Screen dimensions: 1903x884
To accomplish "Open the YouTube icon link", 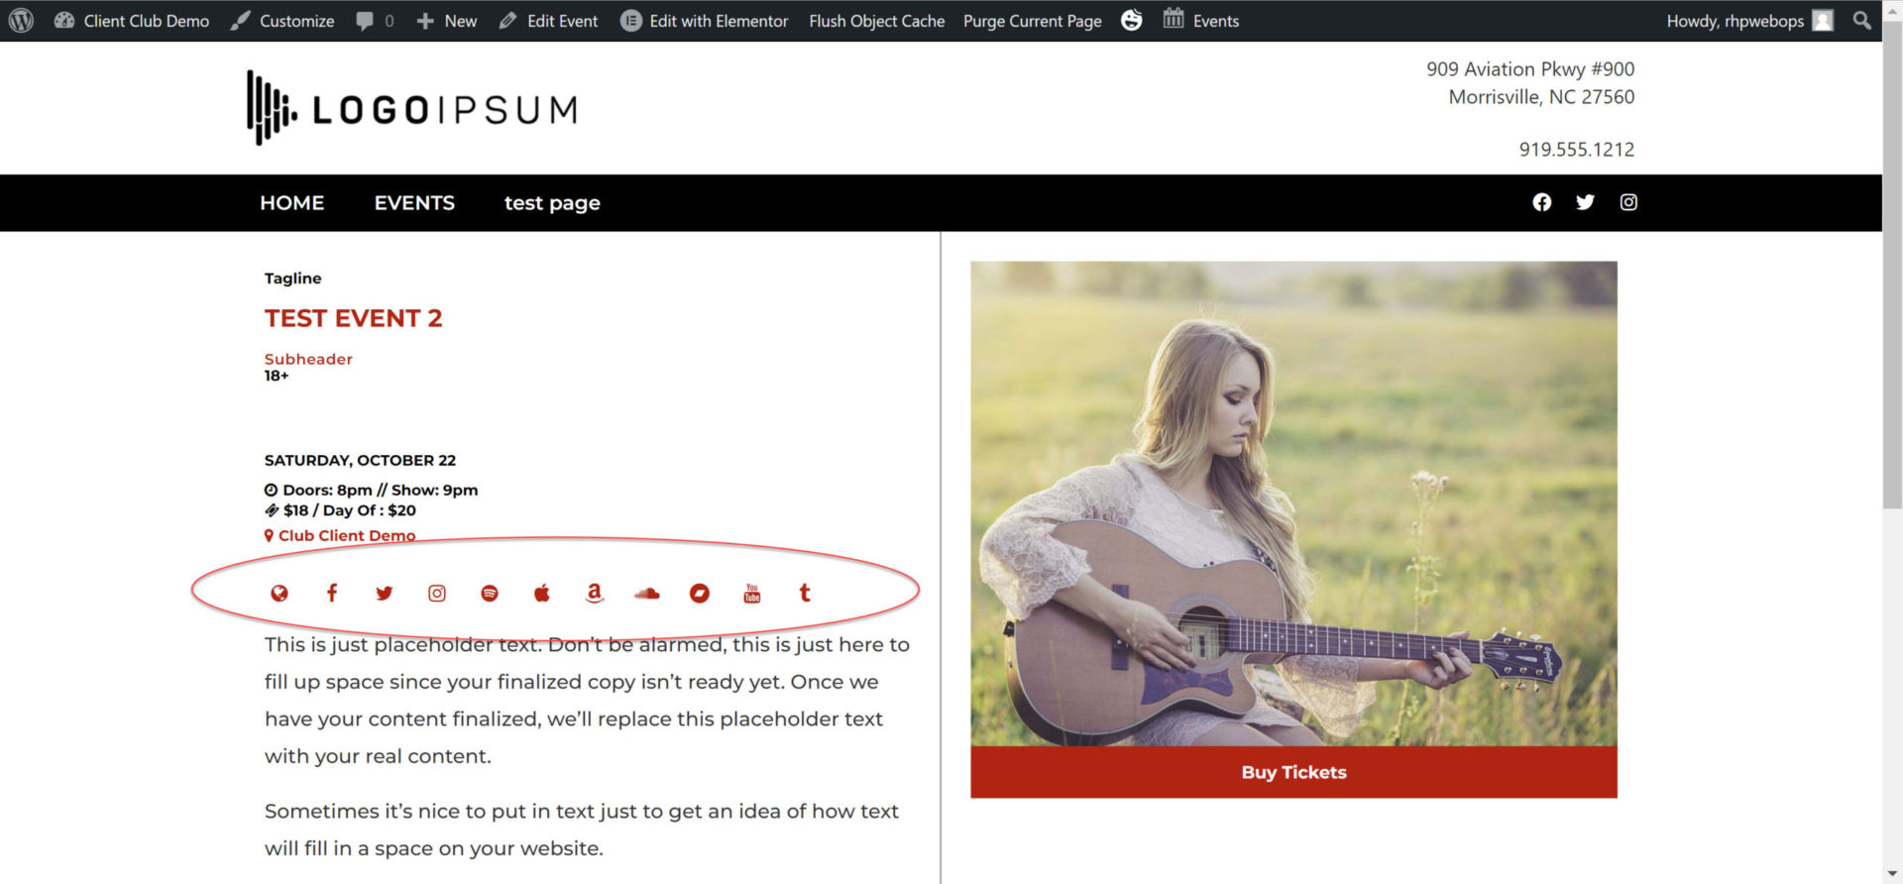I will point(752,593).
